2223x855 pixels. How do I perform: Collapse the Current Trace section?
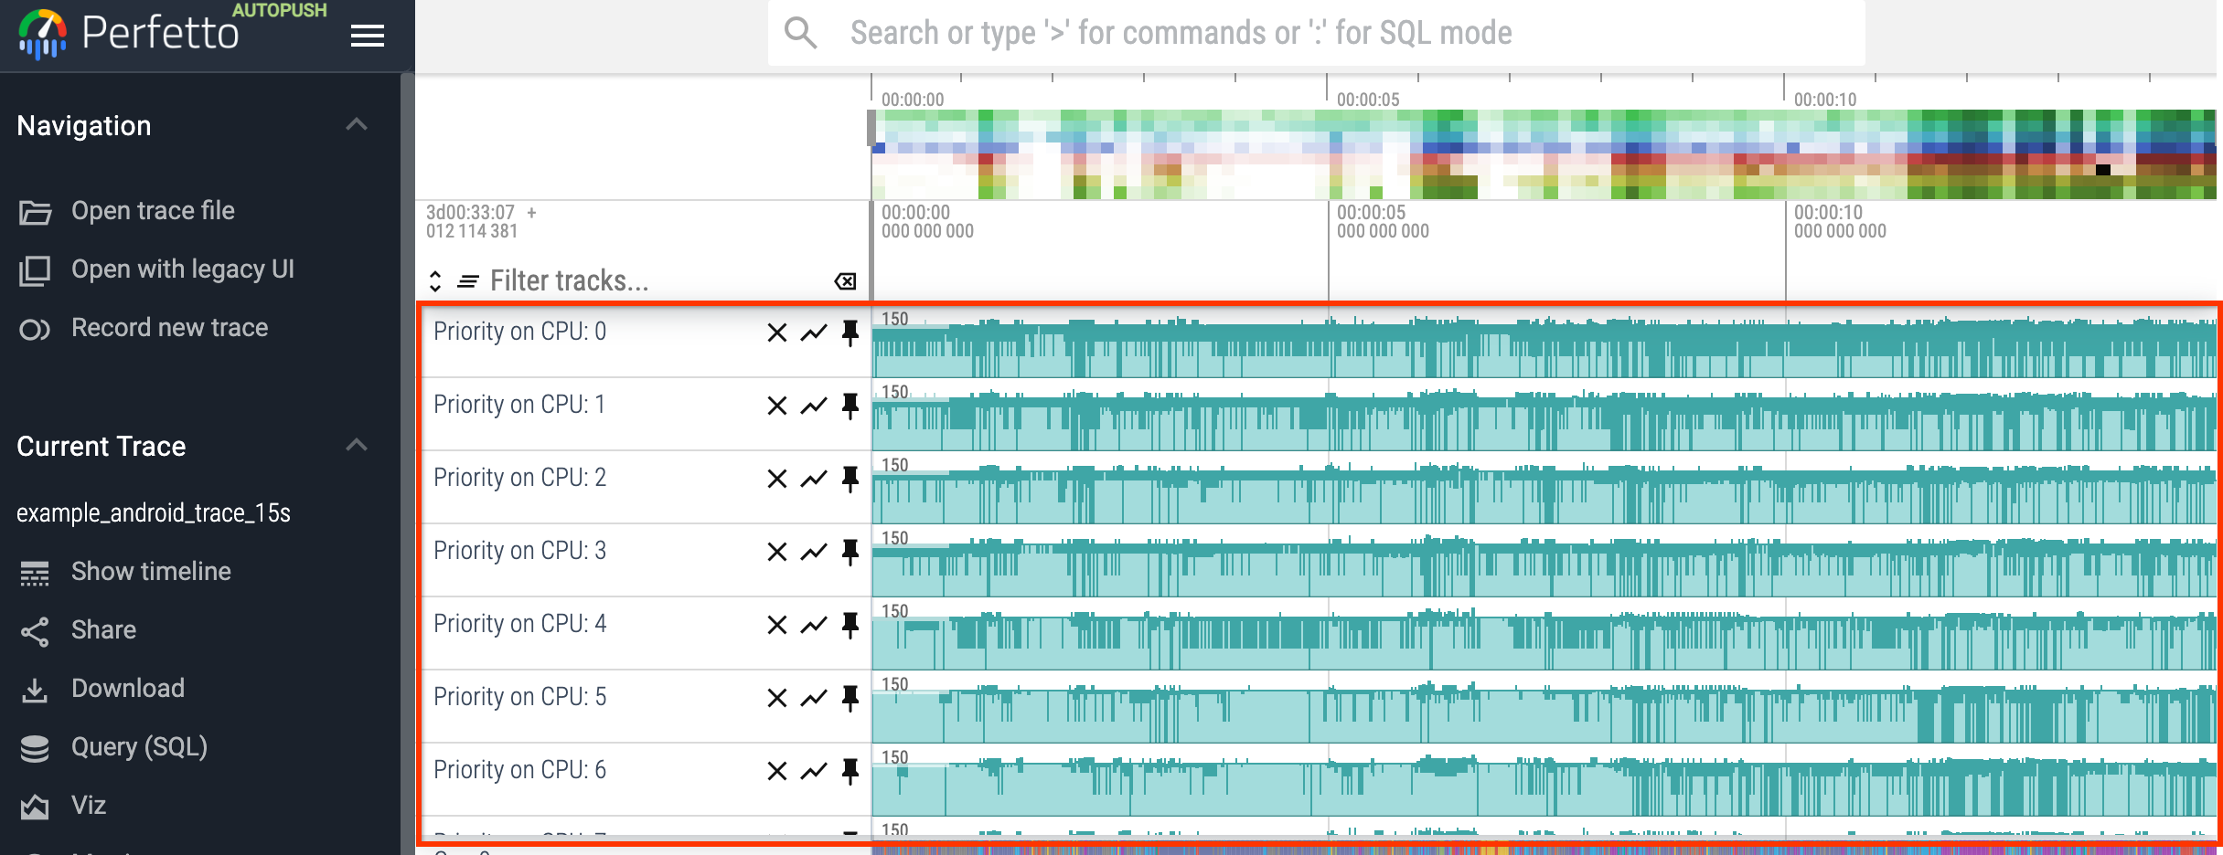[x=357, y=446]
